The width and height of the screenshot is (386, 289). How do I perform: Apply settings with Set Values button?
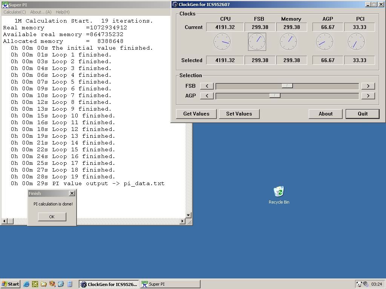click(239, 114)
